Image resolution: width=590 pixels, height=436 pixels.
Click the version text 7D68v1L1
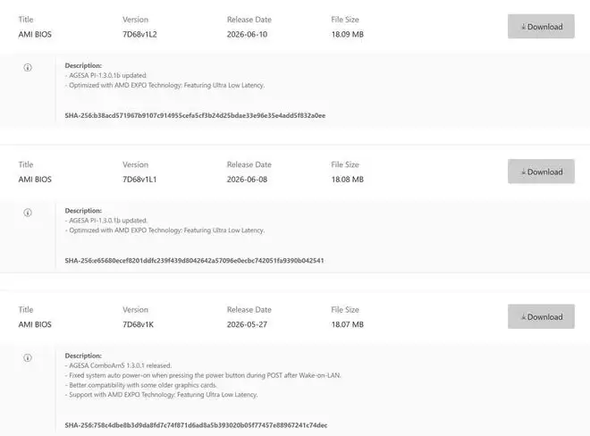tap(139, 180)
